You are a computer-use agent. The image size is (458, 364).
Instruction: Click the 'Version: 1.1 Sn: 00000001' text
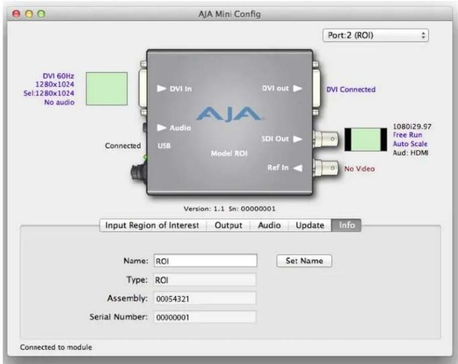coord(229,209)
